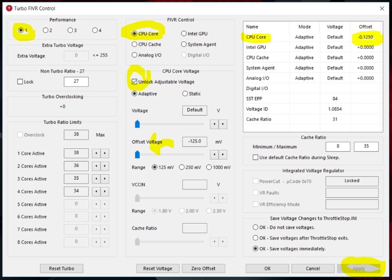Viewport: 392px width, 280px height.
Task: Click the Reset Turbo button
Action: (x=62, y=269)
